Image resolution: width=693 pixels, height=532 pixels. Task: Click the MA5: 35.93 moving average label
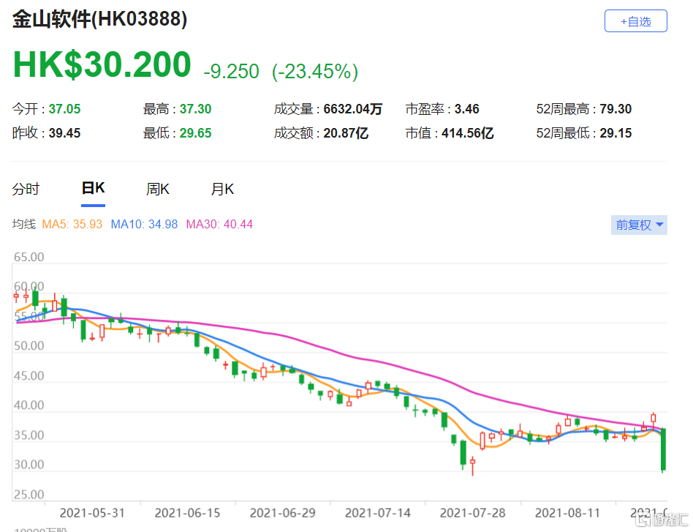pos(72,225)
